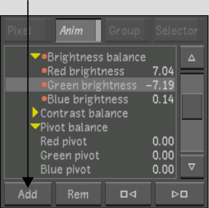
Task: Select the Blue pivot value 0.00
Action: click(x=163, y=169)
